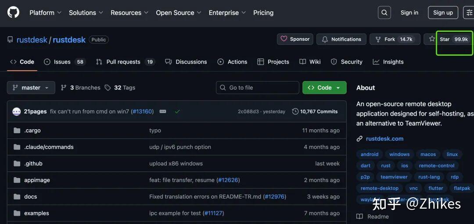Click the 21pages author avatar
The image size is (474, 224).
[17, 111]
